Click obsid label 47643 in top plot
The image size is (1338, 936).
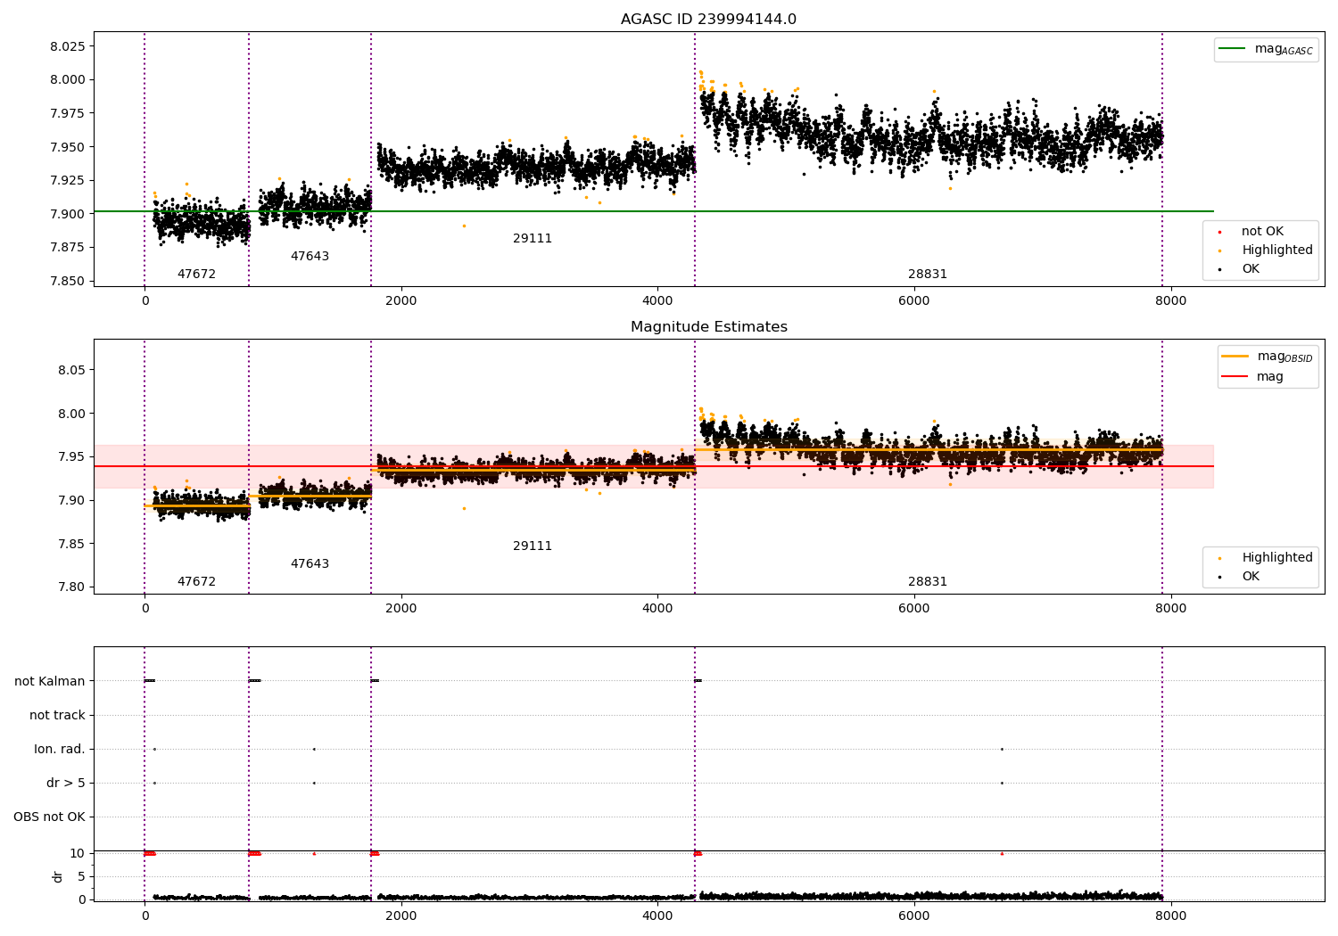(310, 256)
